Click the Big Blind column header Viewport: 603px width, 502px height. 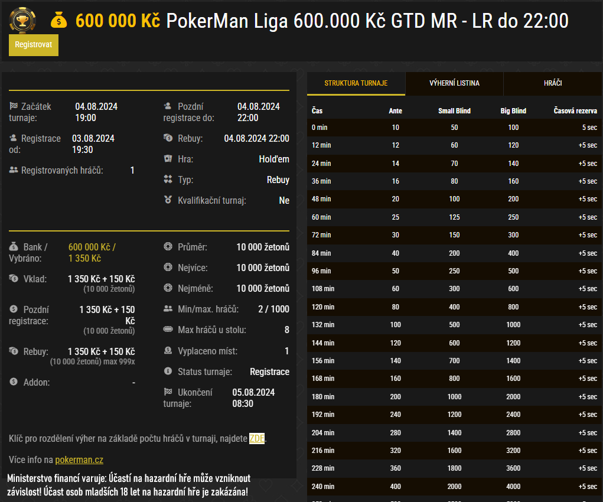[513, 110]
